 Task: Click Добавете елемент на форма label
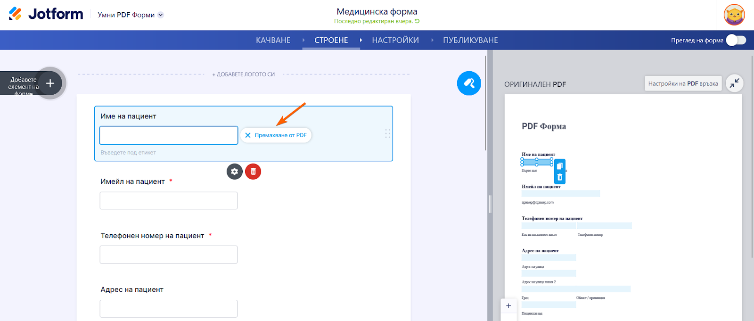[24, 87]
